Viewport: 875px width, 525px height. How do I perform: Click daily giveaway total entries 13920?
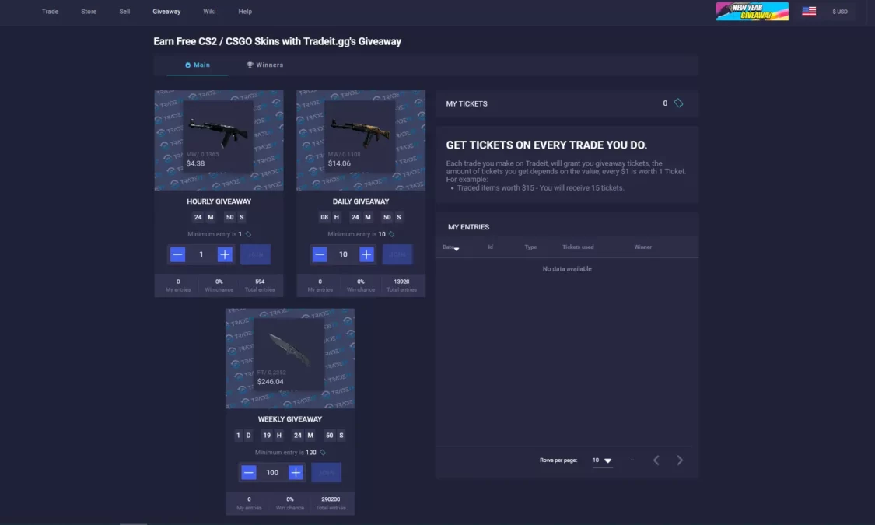coord(401,282)
